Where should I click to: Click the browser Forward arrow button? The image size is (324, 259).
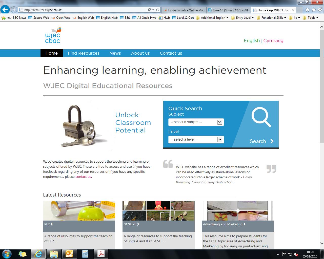tap(14, 10)
